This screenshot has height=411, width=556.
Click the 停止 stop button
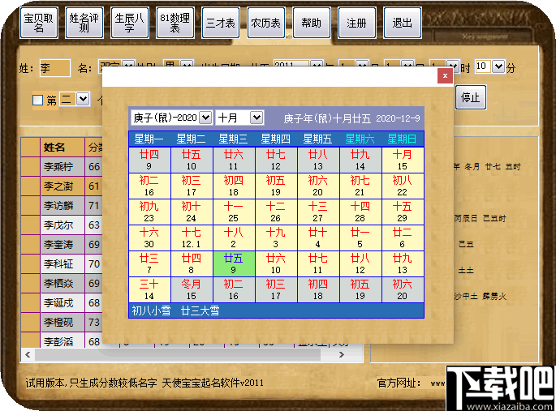click(x=471, y=97)
